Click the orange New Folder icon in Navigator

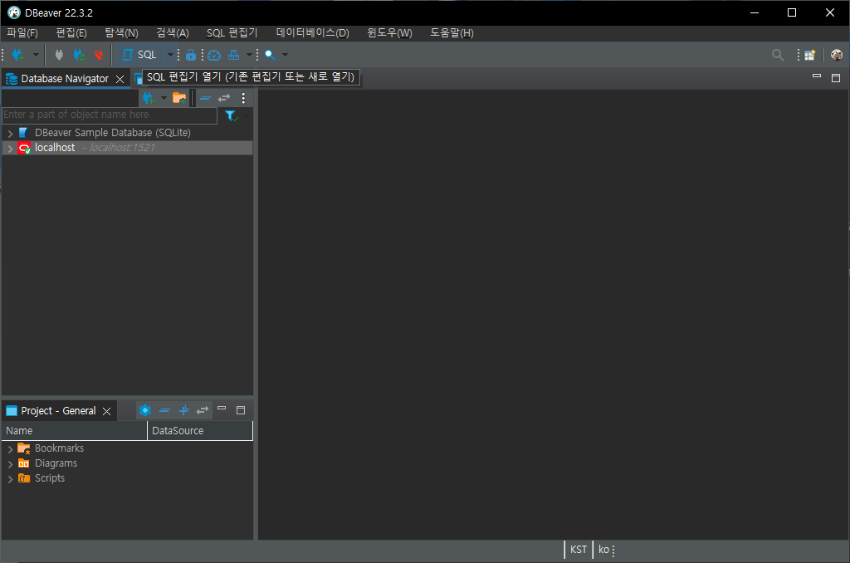[x=179, y=98]
